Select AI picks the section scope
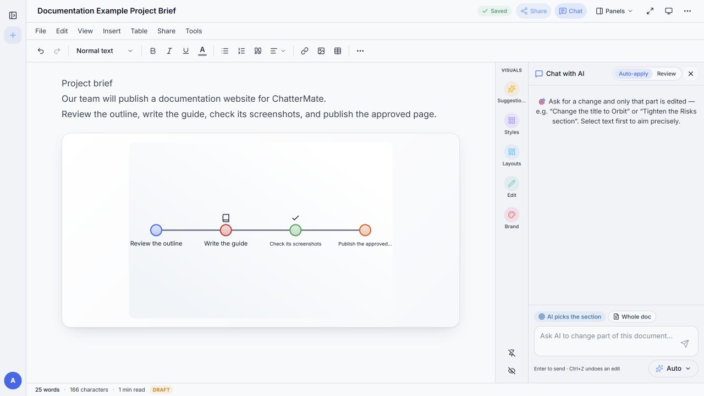Image resolution: width=704 pixels, height=396 pixels. [x=570, y=317]
